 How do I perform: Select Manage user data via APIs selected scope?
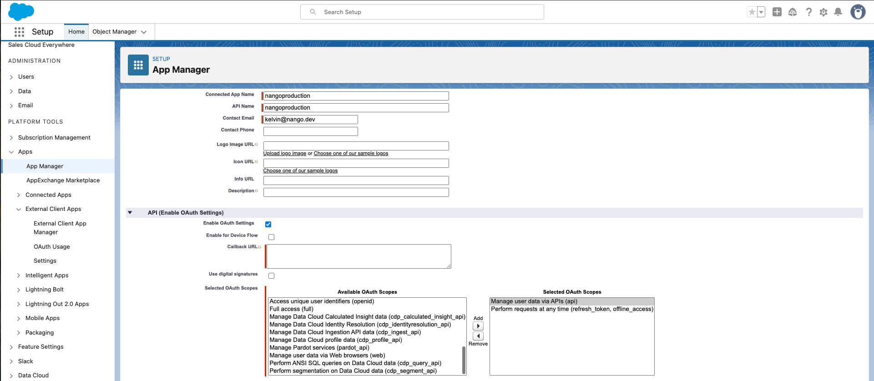[x=572, y=301]
